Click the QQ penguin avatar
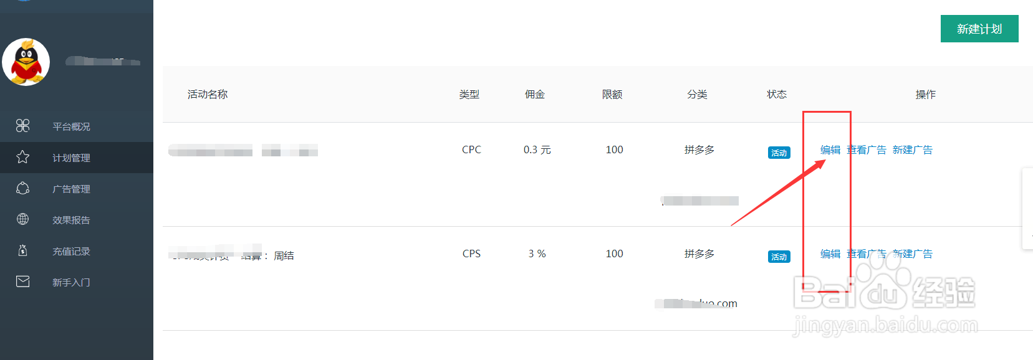The image size is (1033, 360). point(26,62)
